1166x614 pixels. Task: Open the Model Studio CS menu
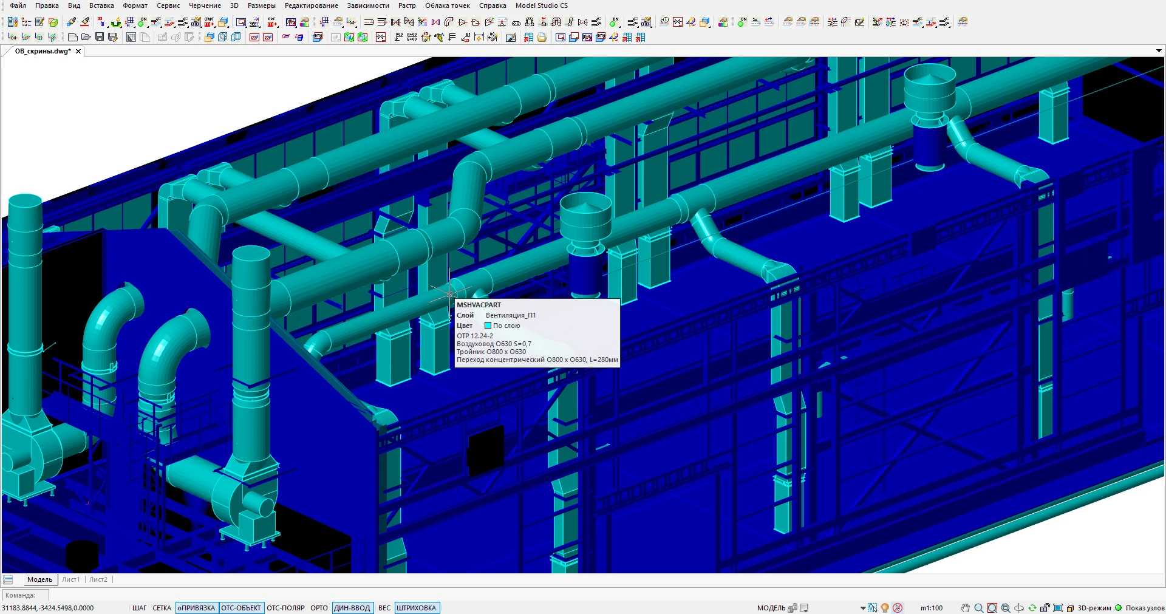541,5
